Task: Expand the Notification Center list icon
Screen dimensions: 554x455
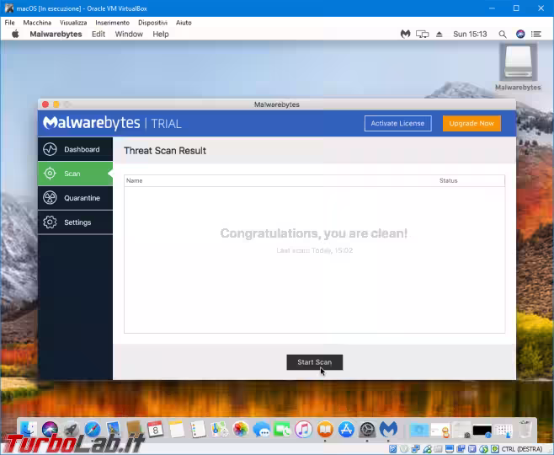Action: 537,35
